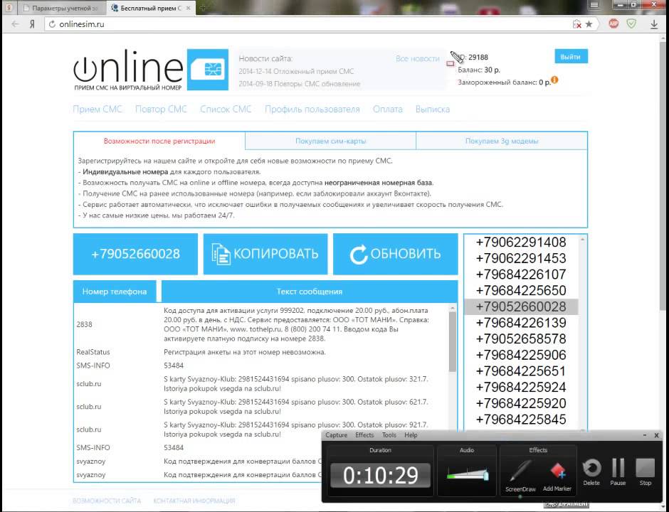Open the Help menu in recorder
The image size is (669, 512).
[x=411, y=435]
